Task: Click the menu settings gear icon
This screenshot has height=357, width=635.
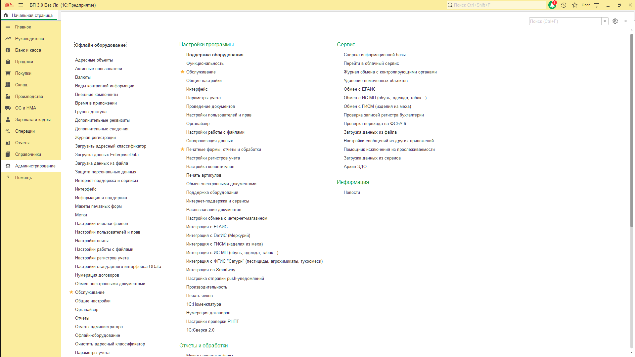Action: click(615, 21)
